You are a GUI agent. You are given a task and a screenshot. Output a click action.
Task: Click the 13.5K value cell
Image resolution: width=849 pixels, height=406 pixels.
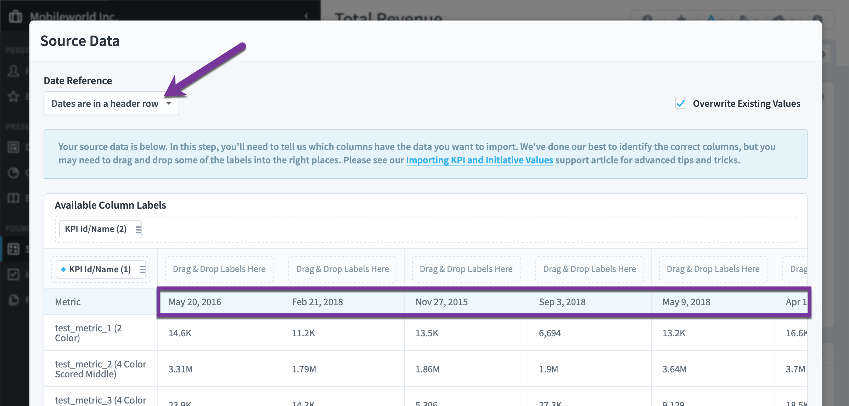[466, 333]
